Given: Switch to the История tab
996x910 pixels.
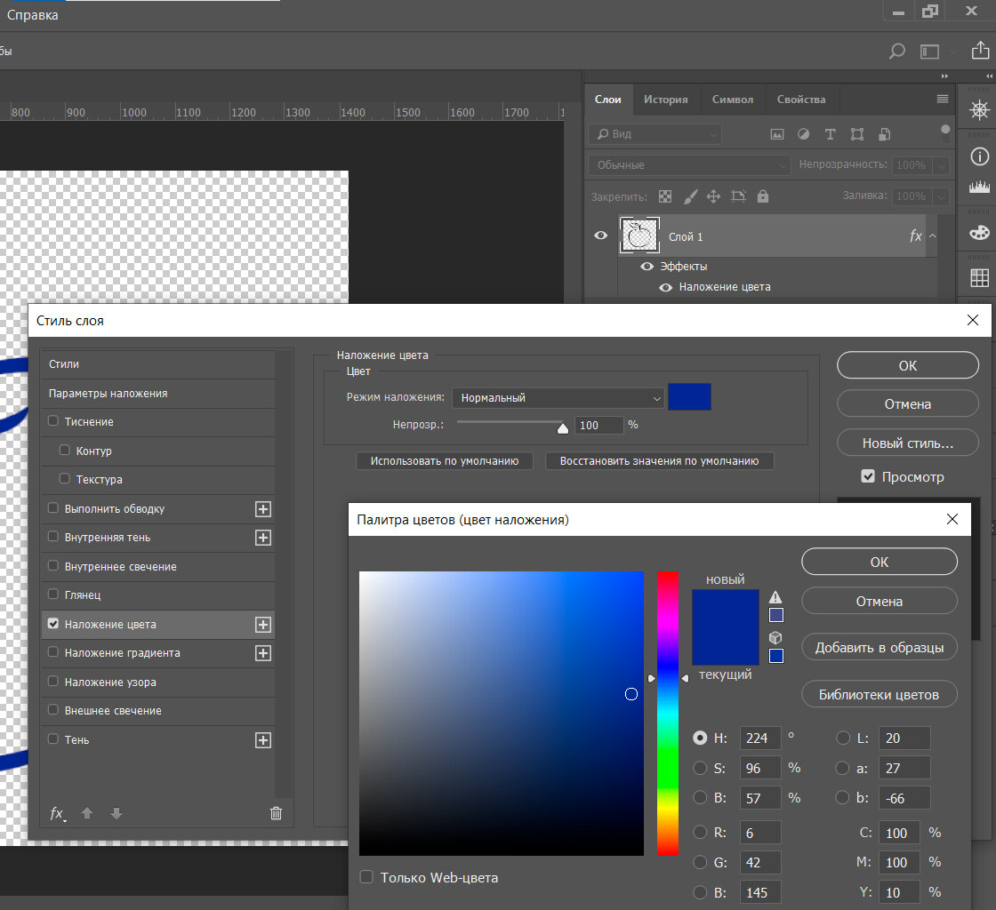Looking at the screenshot, I should [665, 100].
